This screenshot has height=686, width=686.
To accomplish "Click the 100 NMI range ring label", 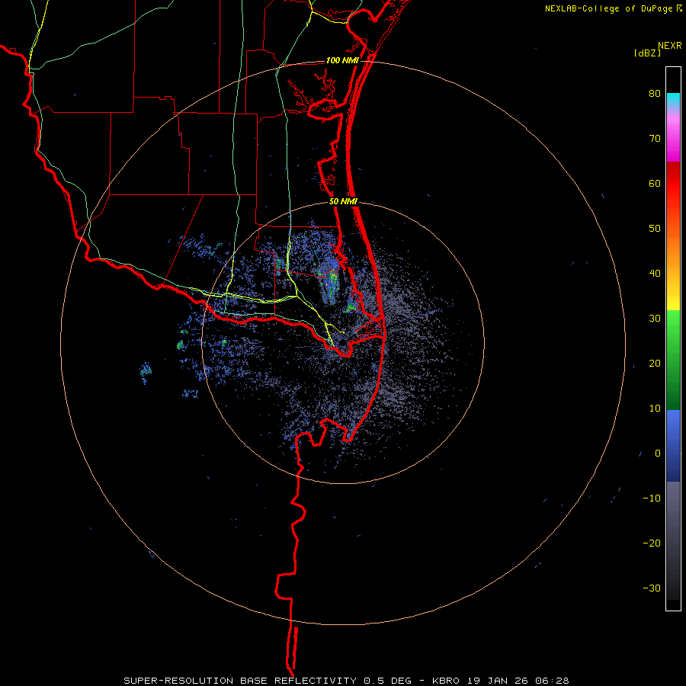I will 342,60.
